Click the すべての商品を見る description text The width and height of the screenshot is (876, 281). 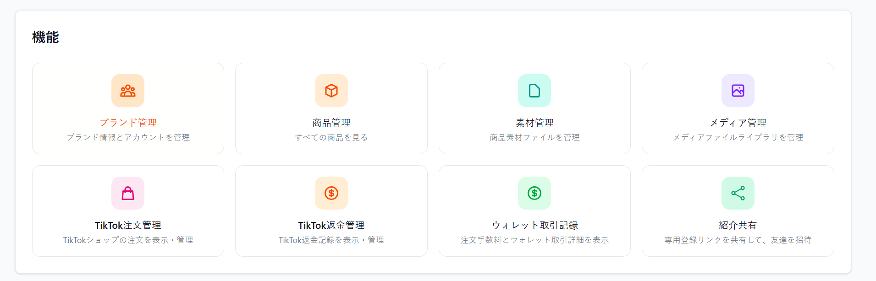coord(331,137)
